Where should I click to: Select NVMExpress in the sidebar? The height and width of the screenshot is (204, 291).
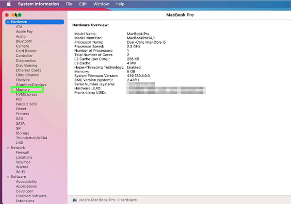(x=27, y=94)
